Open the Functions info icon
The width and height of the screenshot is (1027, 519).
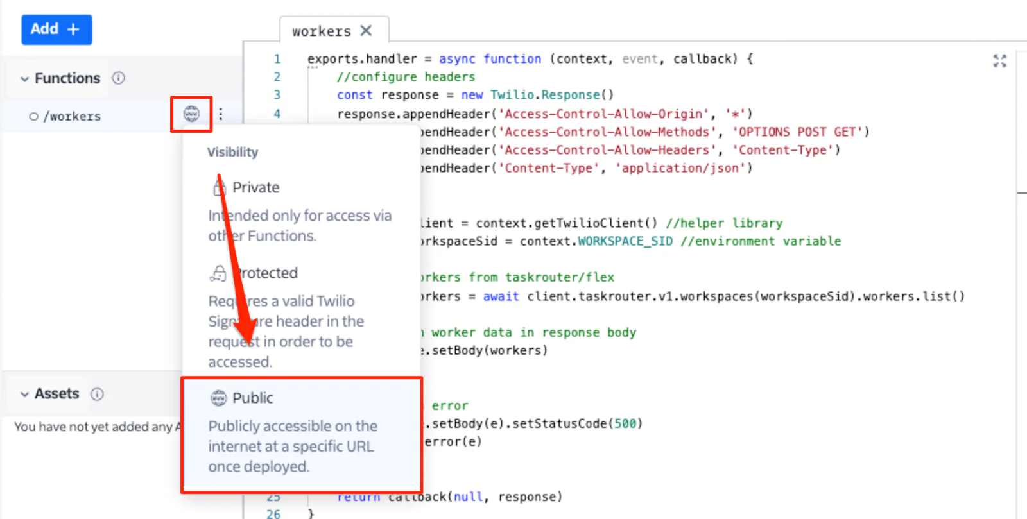point(119,78)
